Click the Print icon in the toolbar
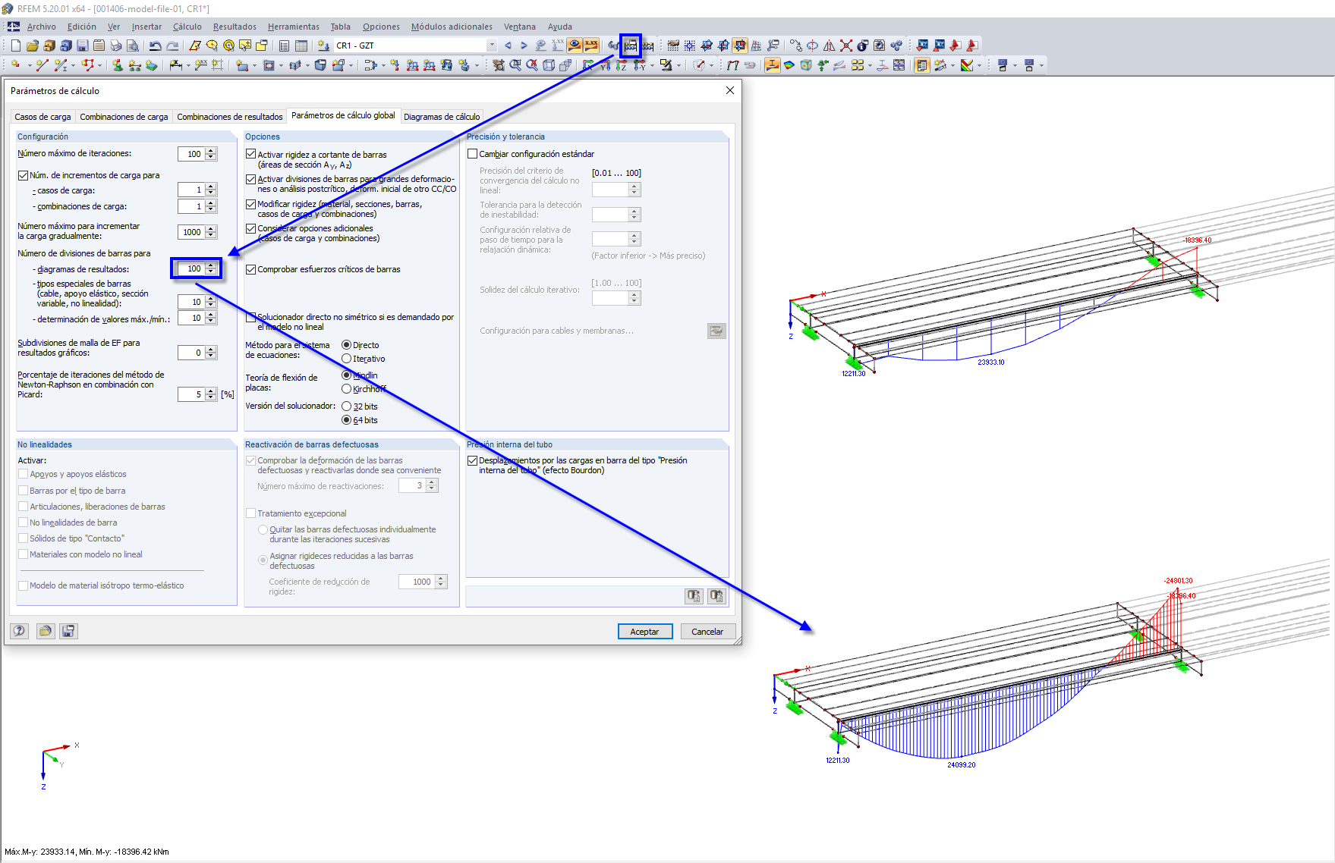 (x=115, y=46)
